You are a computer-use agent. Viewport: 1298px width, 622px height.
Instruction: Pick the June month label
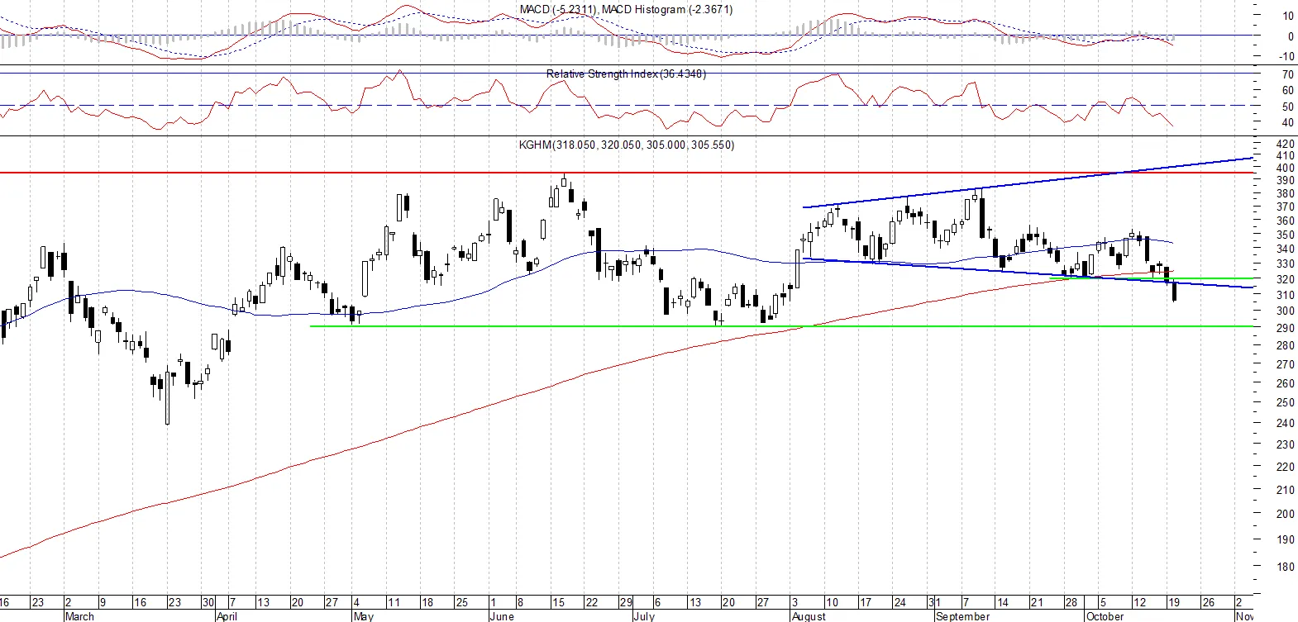502,616
